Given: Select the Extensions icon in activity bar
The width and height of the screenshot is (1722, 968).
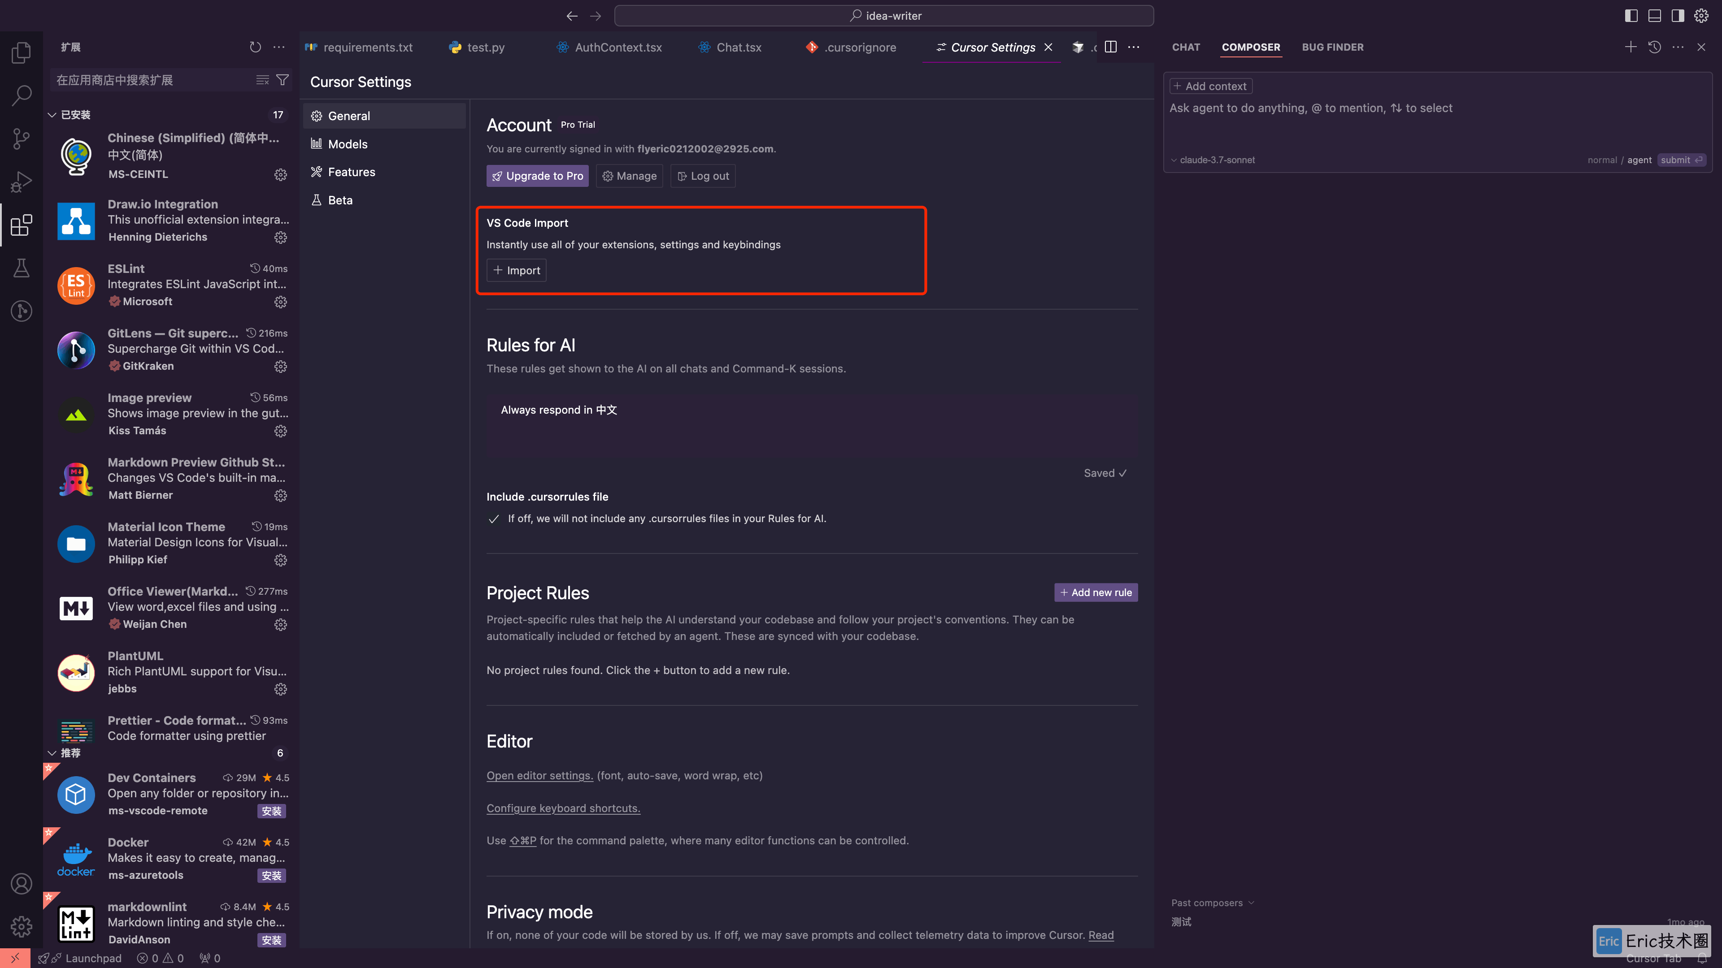Looking at the screenshot, I should tap(22, 225).
